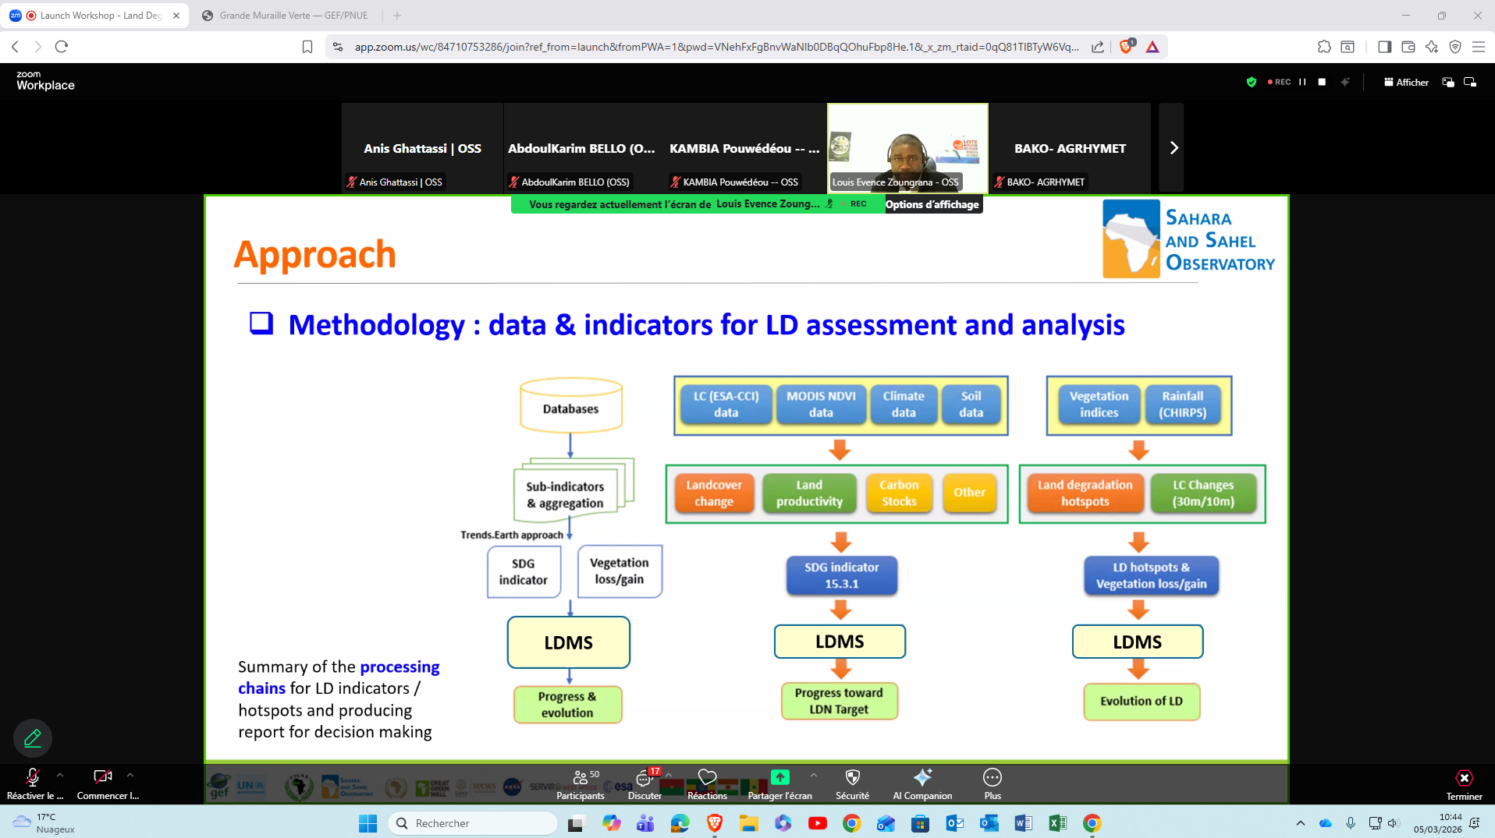Image resolution: width=1495 pixels, height=838 pixels.
Task: Open the Sécurité shield options
Action: click(852, 783)
